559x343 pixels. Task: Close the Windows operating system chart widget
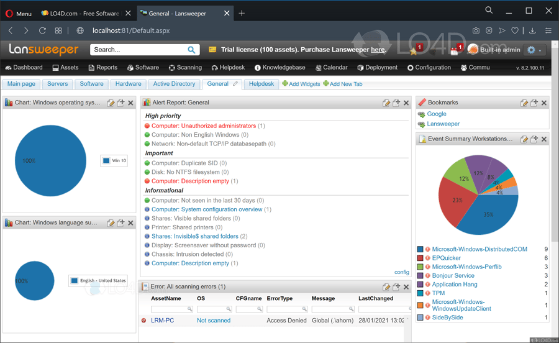131,103
